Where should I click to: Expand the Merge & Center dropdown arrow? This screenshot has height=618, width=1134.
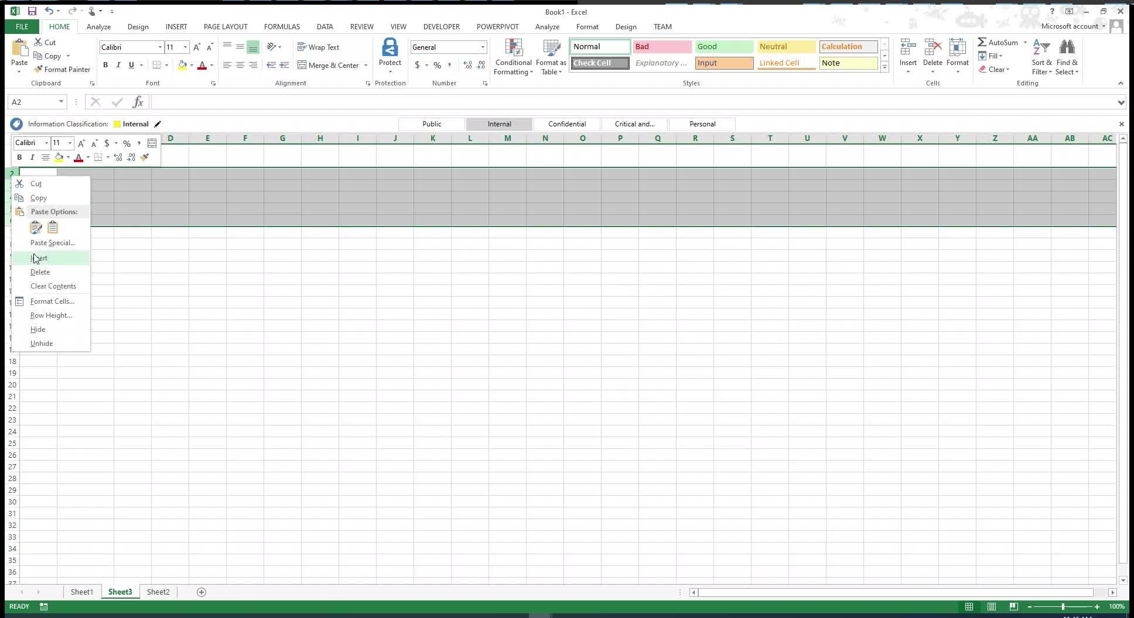[366, 66]
